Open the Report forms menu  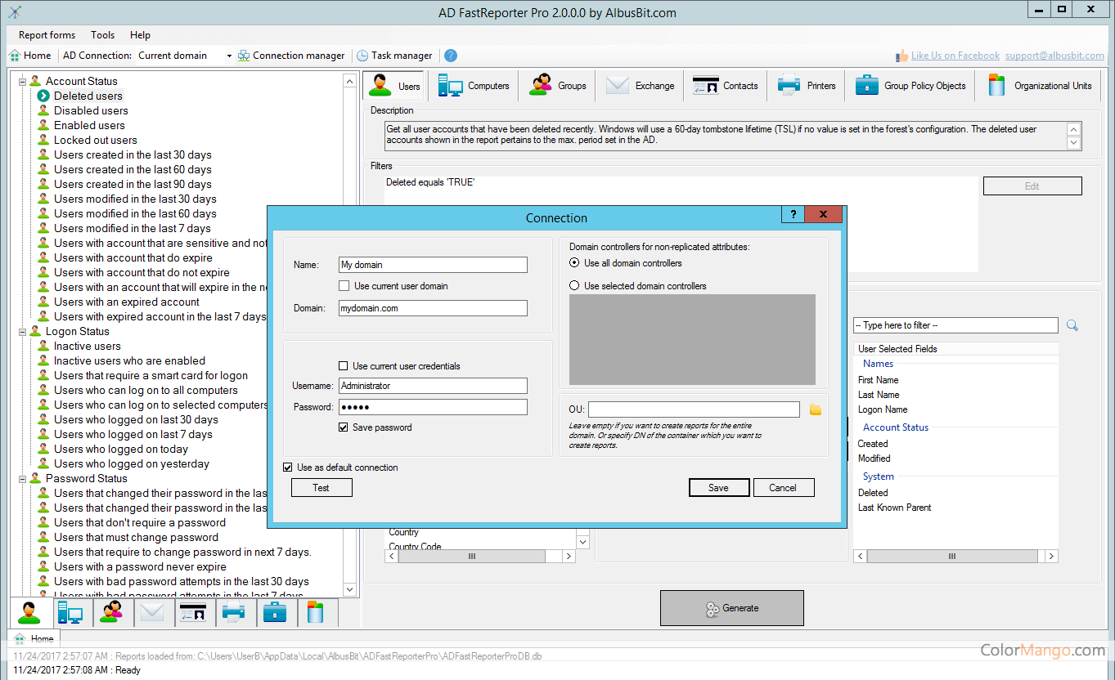[47, 35]
